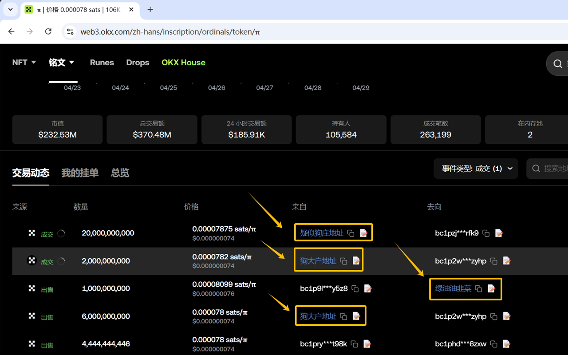Expand the NFT dropdown menu
This screenshot has height=355, width=568.
[24, 63]
